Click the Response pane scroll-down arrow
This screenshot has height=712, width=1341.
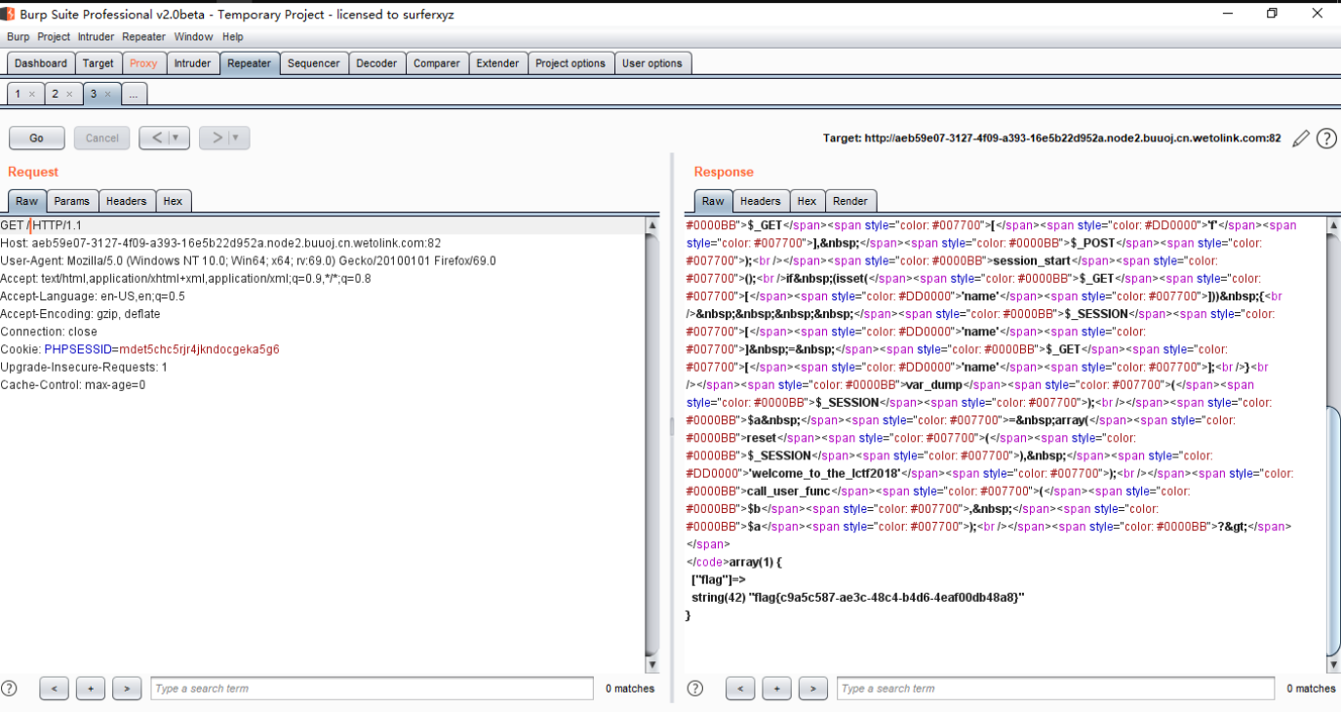(1333, 665)
